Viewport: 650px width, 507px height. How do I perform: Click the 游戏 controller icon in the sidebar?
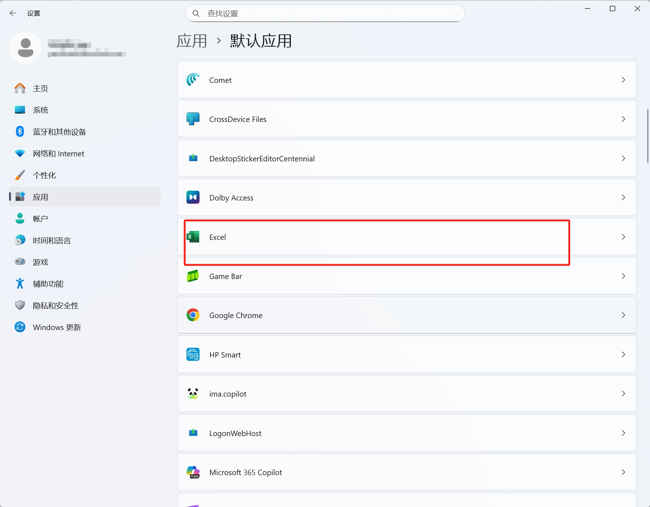[x=20, y=261]
